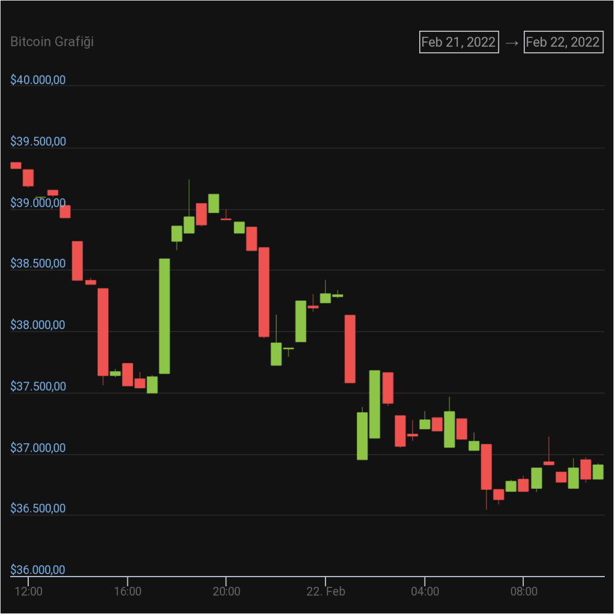615x615 pixels.
Task: Click the 08:00 time axis label
Action: pyautogui.click(x=524, y=591)
